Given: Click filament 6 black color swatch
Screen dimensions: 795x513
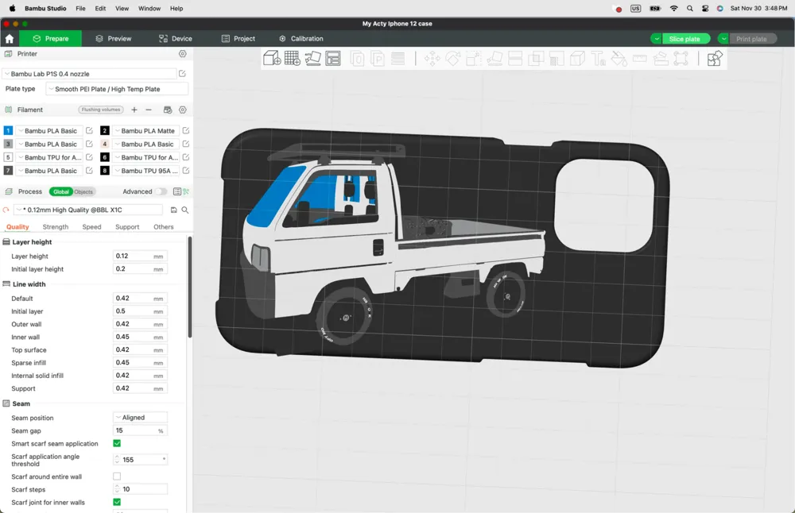Looking at the screenshot, I should [x=104, y=157].
